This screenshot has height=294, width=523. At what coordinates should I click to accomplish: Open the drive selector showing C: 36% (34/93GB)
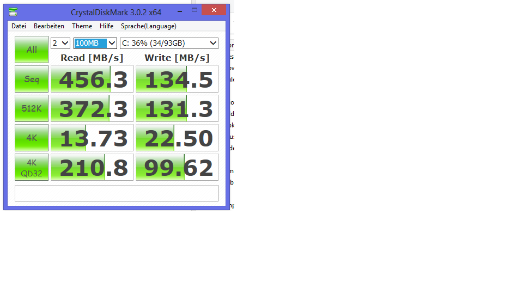[169, 43]
